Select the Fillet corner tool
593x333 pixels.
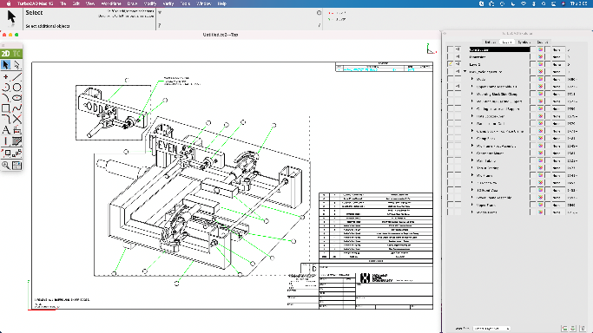click(6, 120)
